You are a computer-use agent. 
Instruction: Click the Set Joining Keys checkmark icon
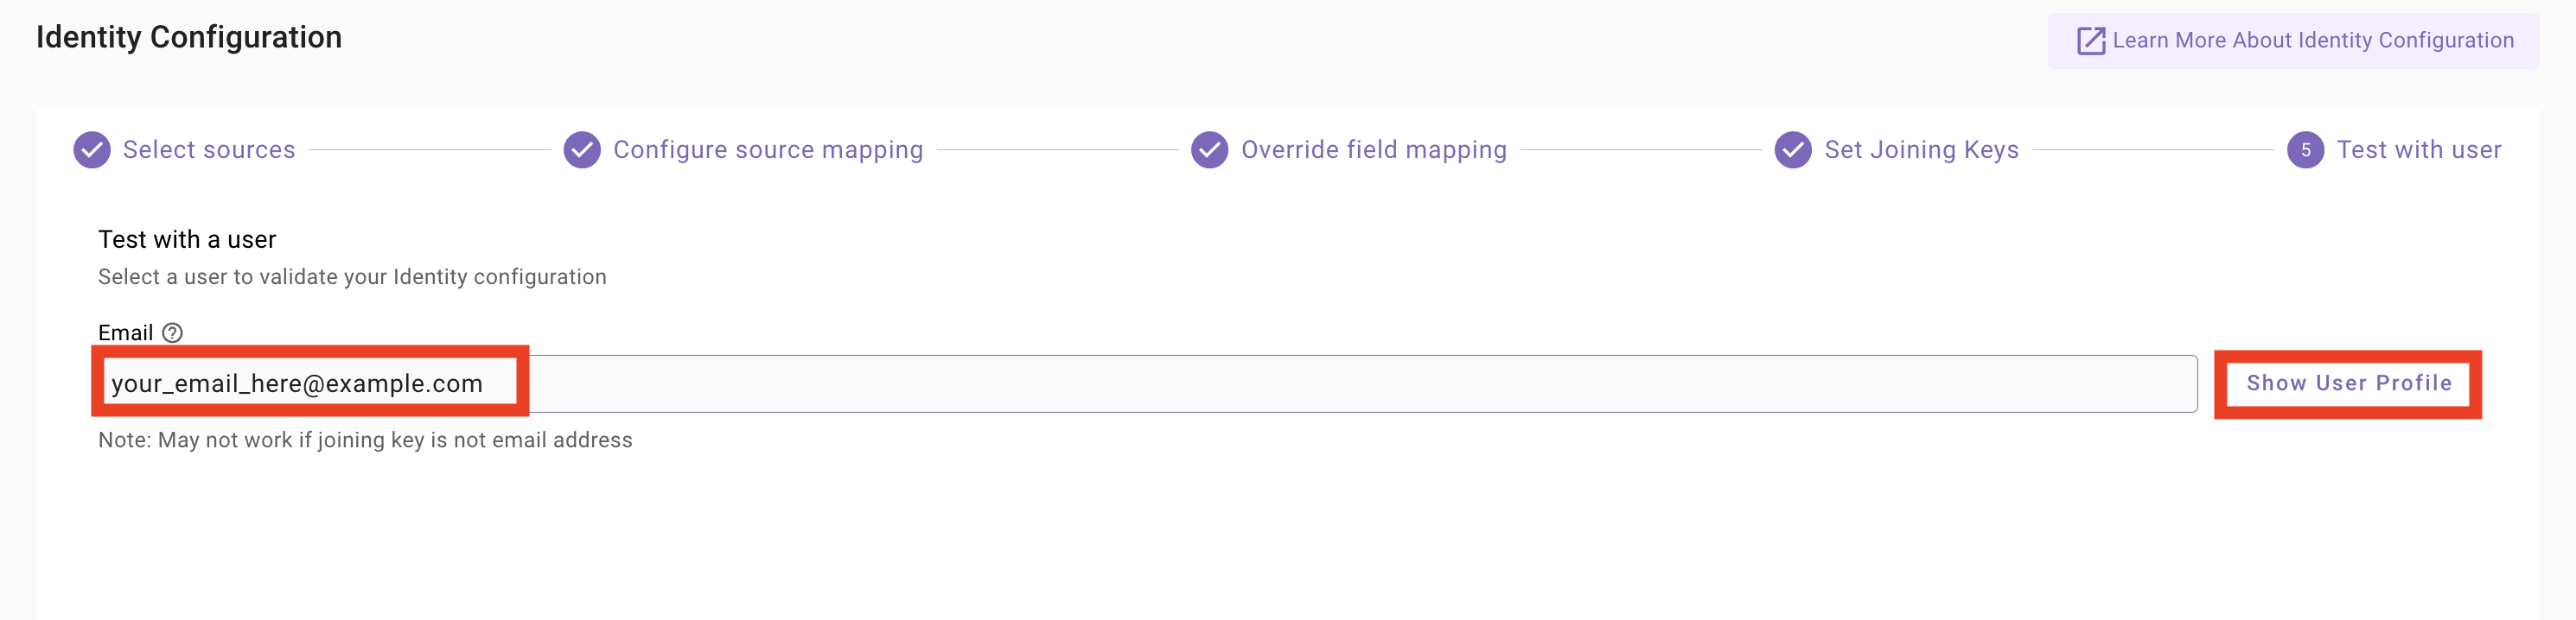pos(1793,149)
